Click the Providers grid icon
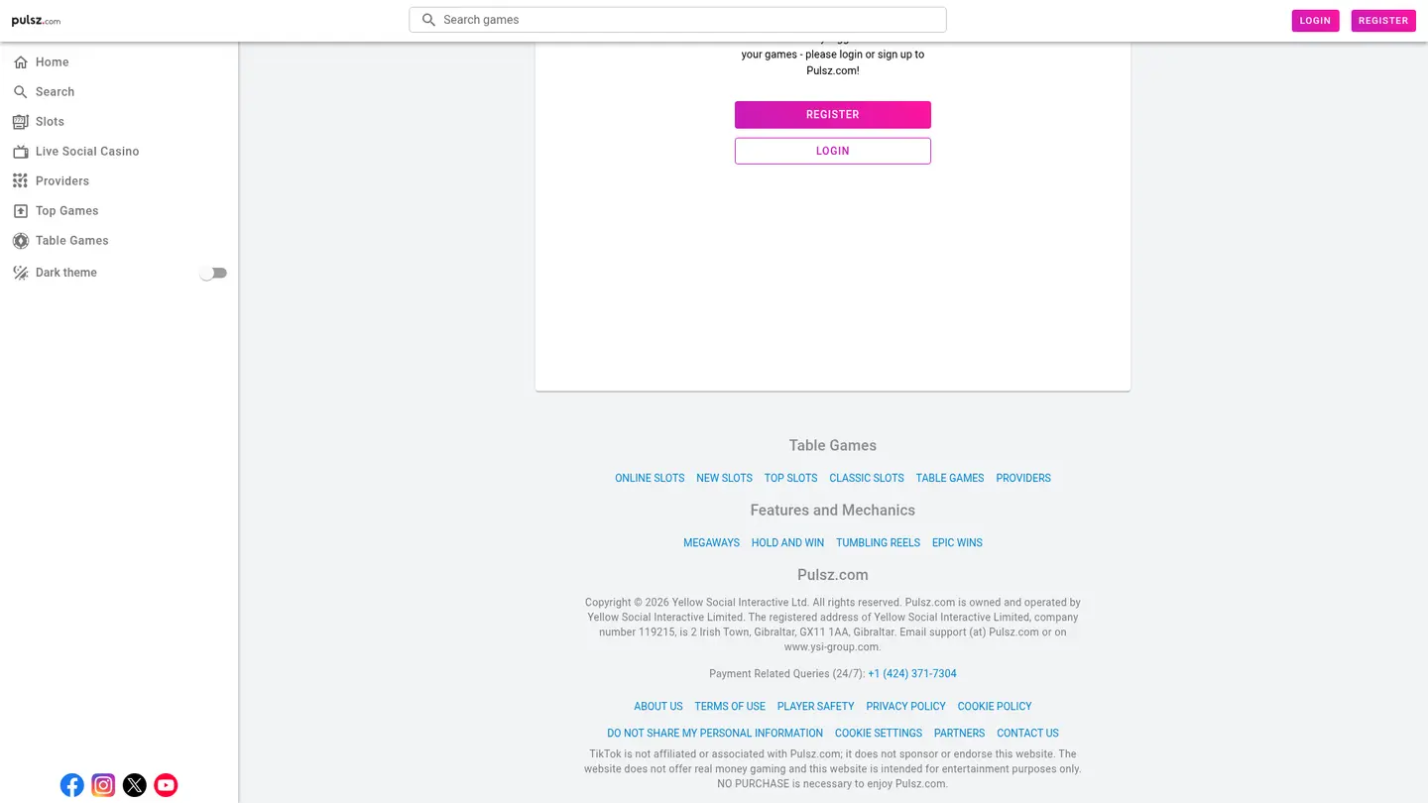Screen dimensions: 1428x803 pos(20,181)
